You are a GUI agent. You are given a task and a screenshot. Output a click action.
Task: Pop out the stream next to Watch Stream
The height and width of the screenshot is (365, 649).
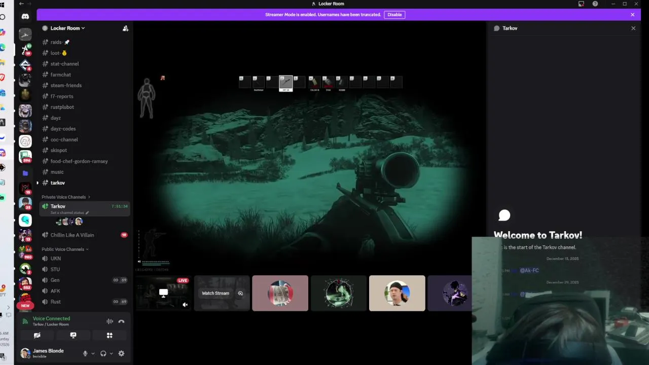pos(240,293)
